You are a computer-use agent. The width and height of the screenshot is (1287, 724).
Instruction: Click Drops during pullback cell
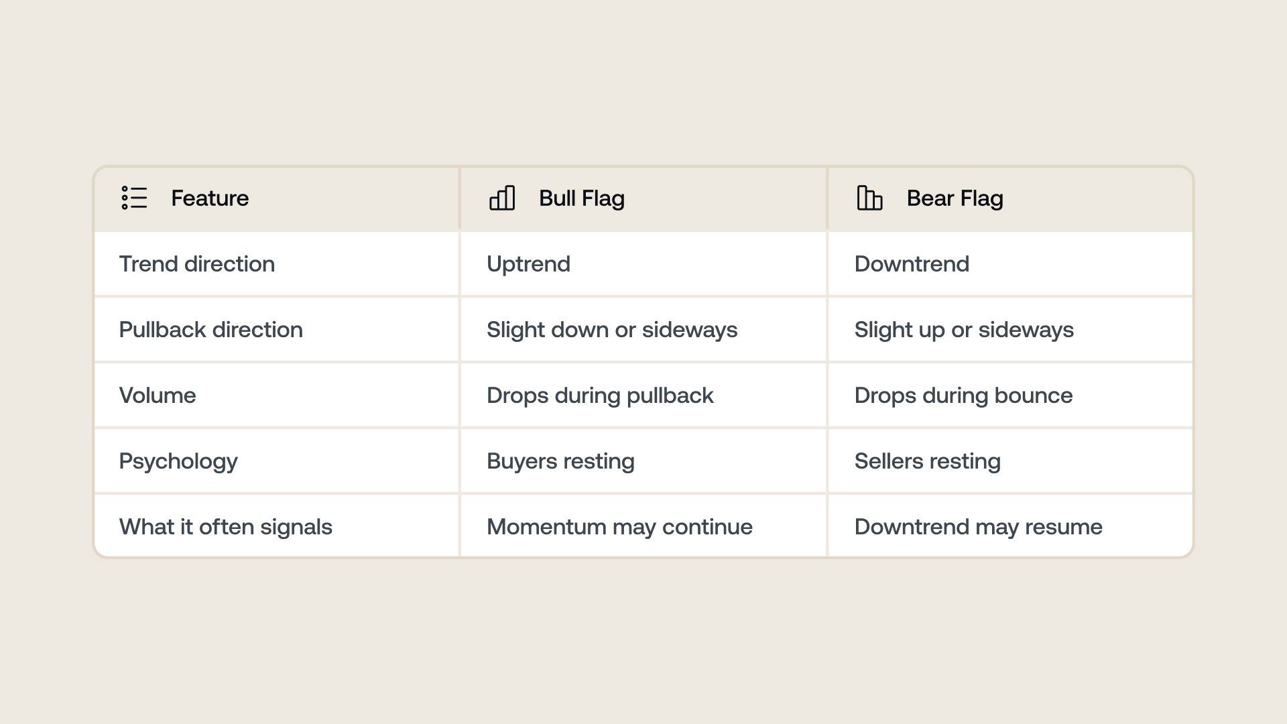pos(600,395)
